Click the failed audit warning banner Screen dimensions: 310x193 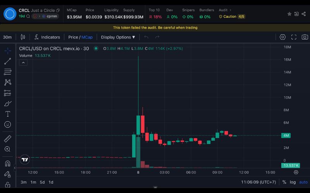coord(155,27)
